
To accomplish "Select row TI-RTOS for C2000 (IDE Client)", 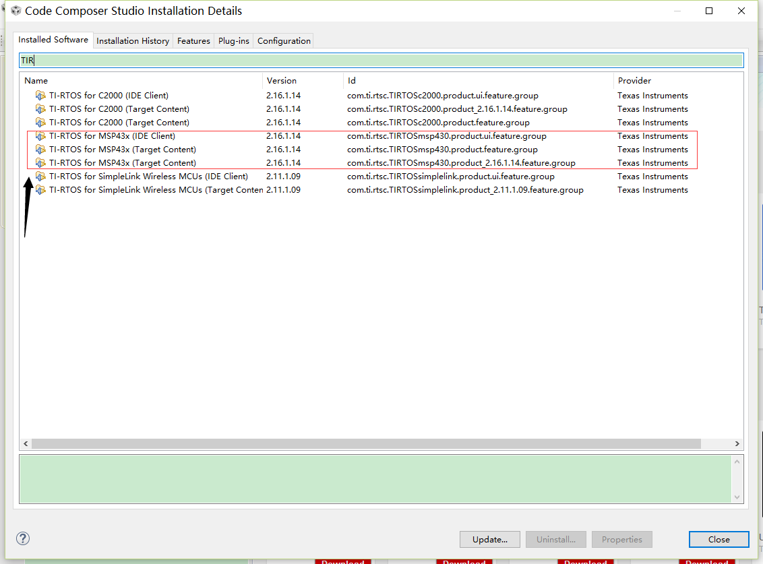I will click(381, 96).
